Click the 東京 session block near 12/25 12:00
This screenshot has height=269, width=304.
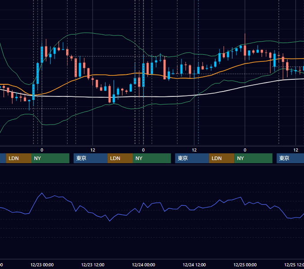point(290,158)
